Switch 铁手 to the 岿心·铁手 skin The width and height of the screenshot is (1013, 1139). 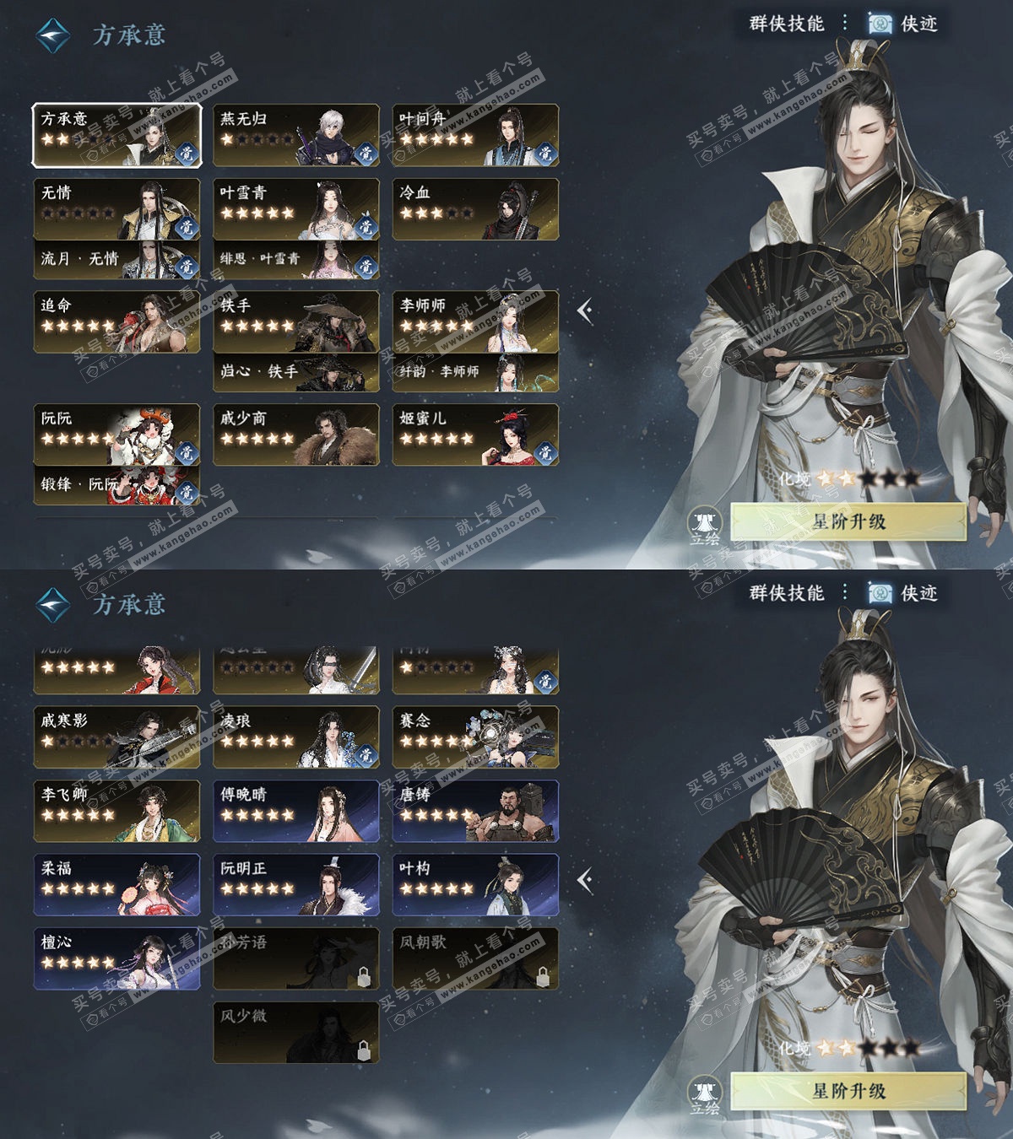pyautogui.click(x=296, y=372)
